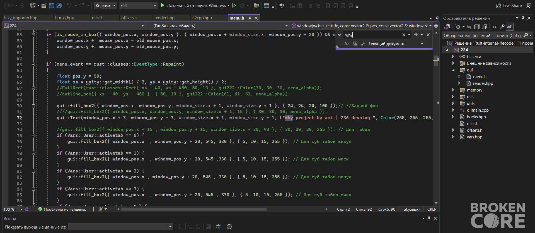535x233 pixels.
Task: Switch to the il2cpp.hpp tab
Action: [x=202, y=18]
